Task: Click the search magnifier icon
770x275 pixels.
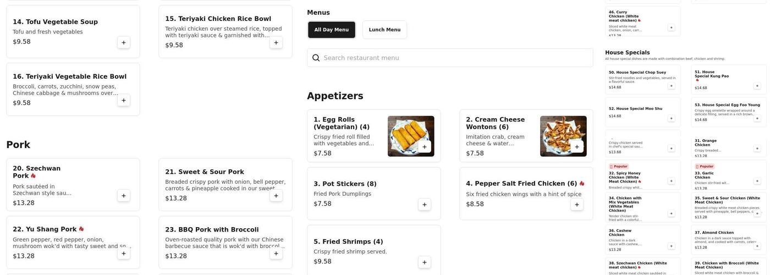Action: click(x=316, y=58)
